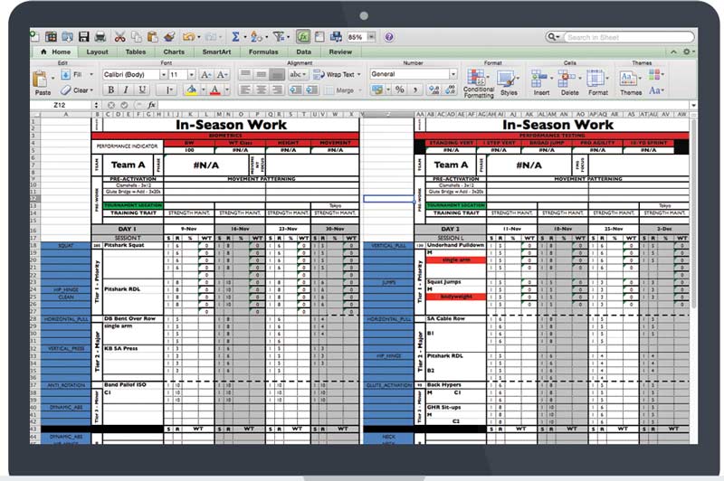The width and height of the screenshot is (724, 481).
Task: Click the Themes button
Action: click(630, 83)
